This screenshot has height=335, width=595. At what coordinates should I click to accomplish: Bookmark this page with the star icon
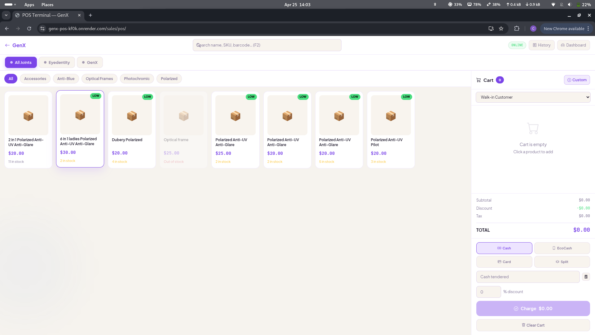(501, 29)
